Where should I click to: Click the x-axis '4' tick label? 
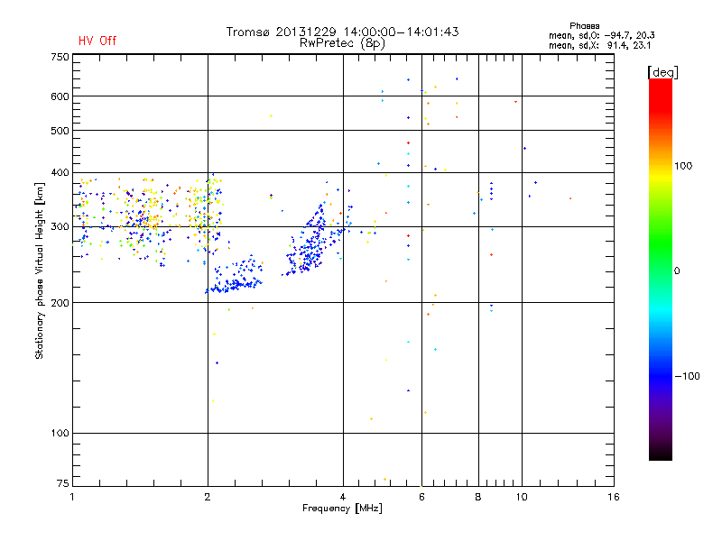pyautogui.click(x=343, y=497)
